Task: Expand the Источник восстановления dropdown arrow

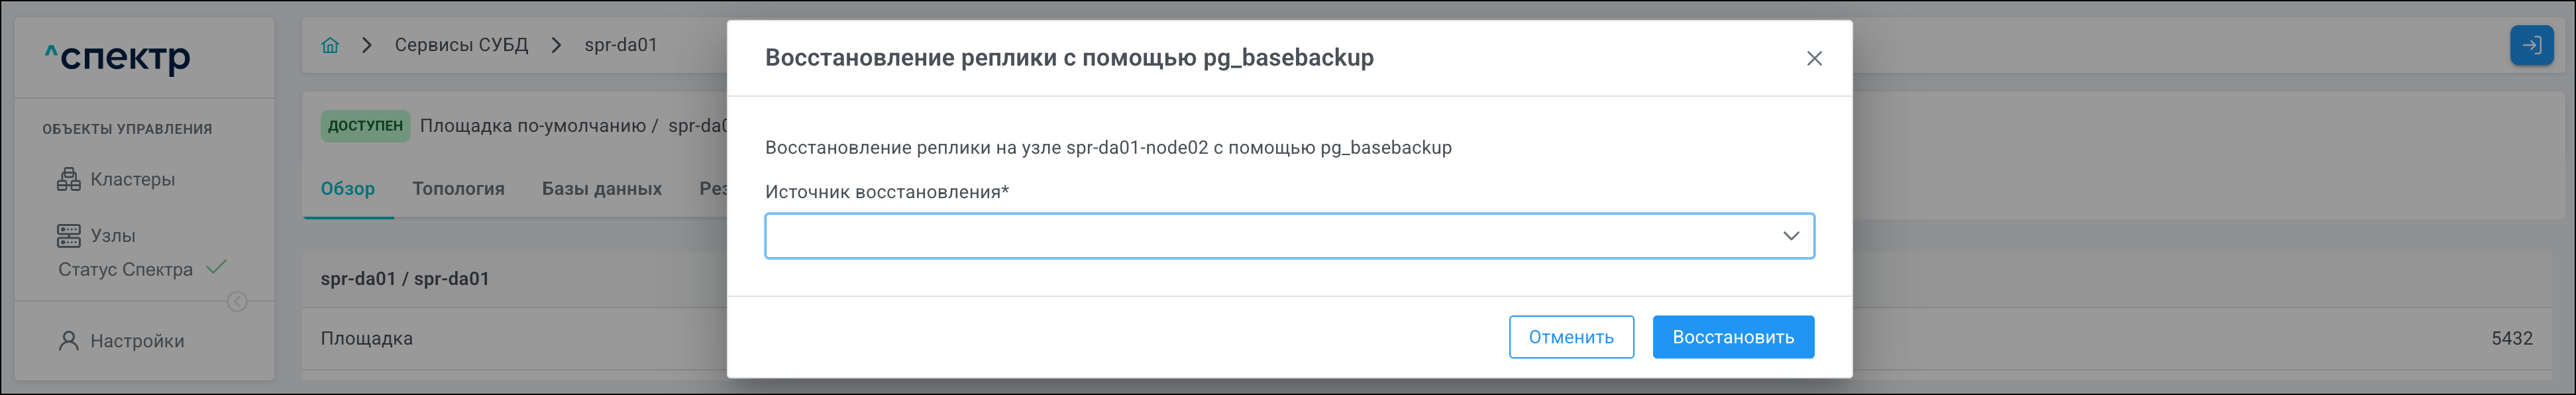Action: [x=1790, y=236]
